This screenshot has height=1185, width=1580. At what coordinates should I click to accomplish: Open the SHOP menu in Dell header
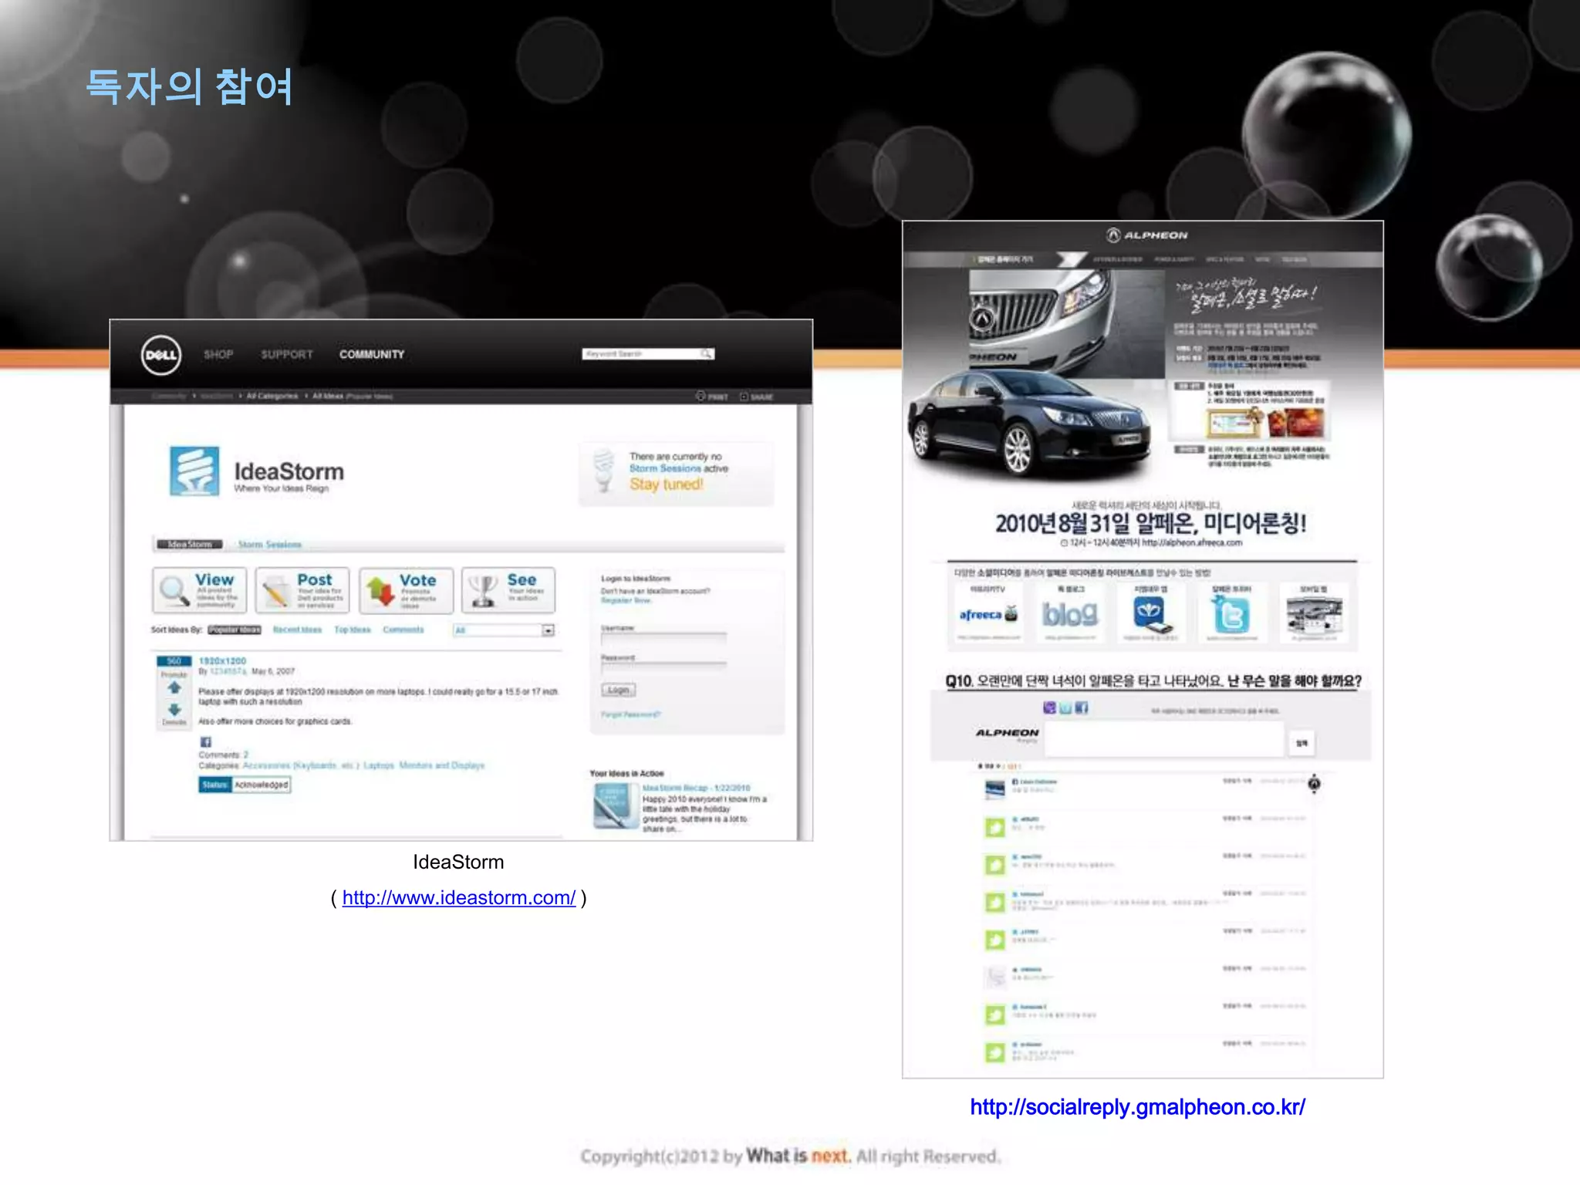[x=218, y=354]
